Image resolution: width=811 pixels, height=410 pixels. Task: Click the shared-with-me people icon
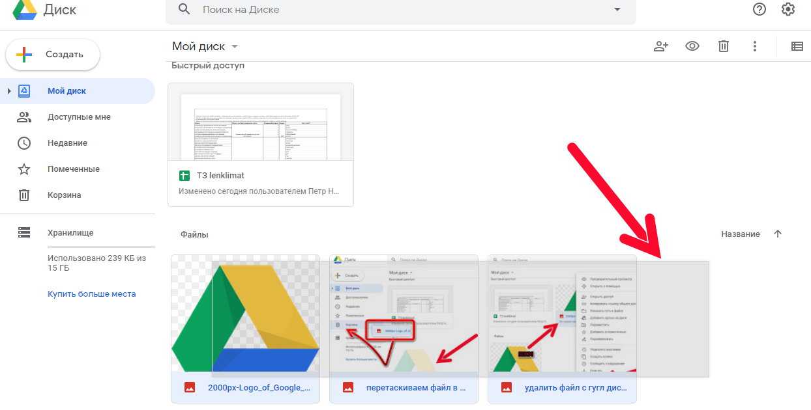pyautogui.click(x=24, y=117)
